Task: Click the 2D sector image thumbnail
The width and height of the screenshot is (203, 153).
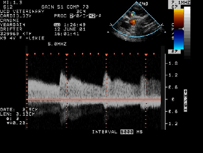Action: click(x=137, y=22)
